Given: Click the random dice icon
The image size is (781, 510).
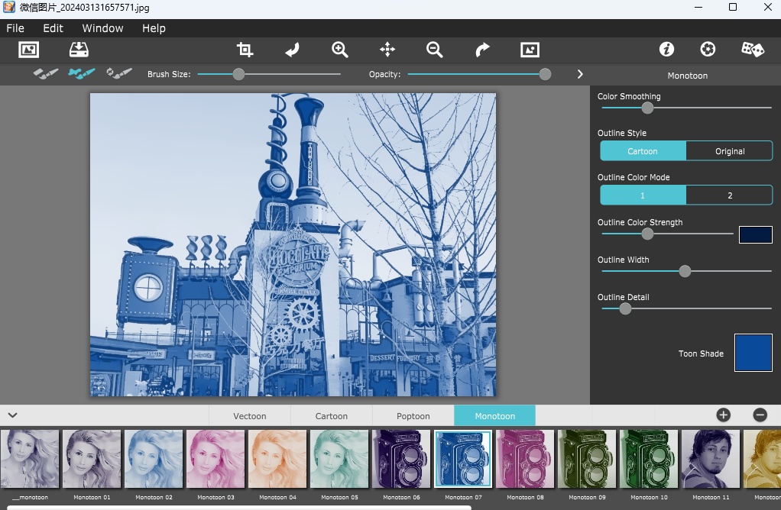Looking at the screenshot, I should tap(752, 50).
